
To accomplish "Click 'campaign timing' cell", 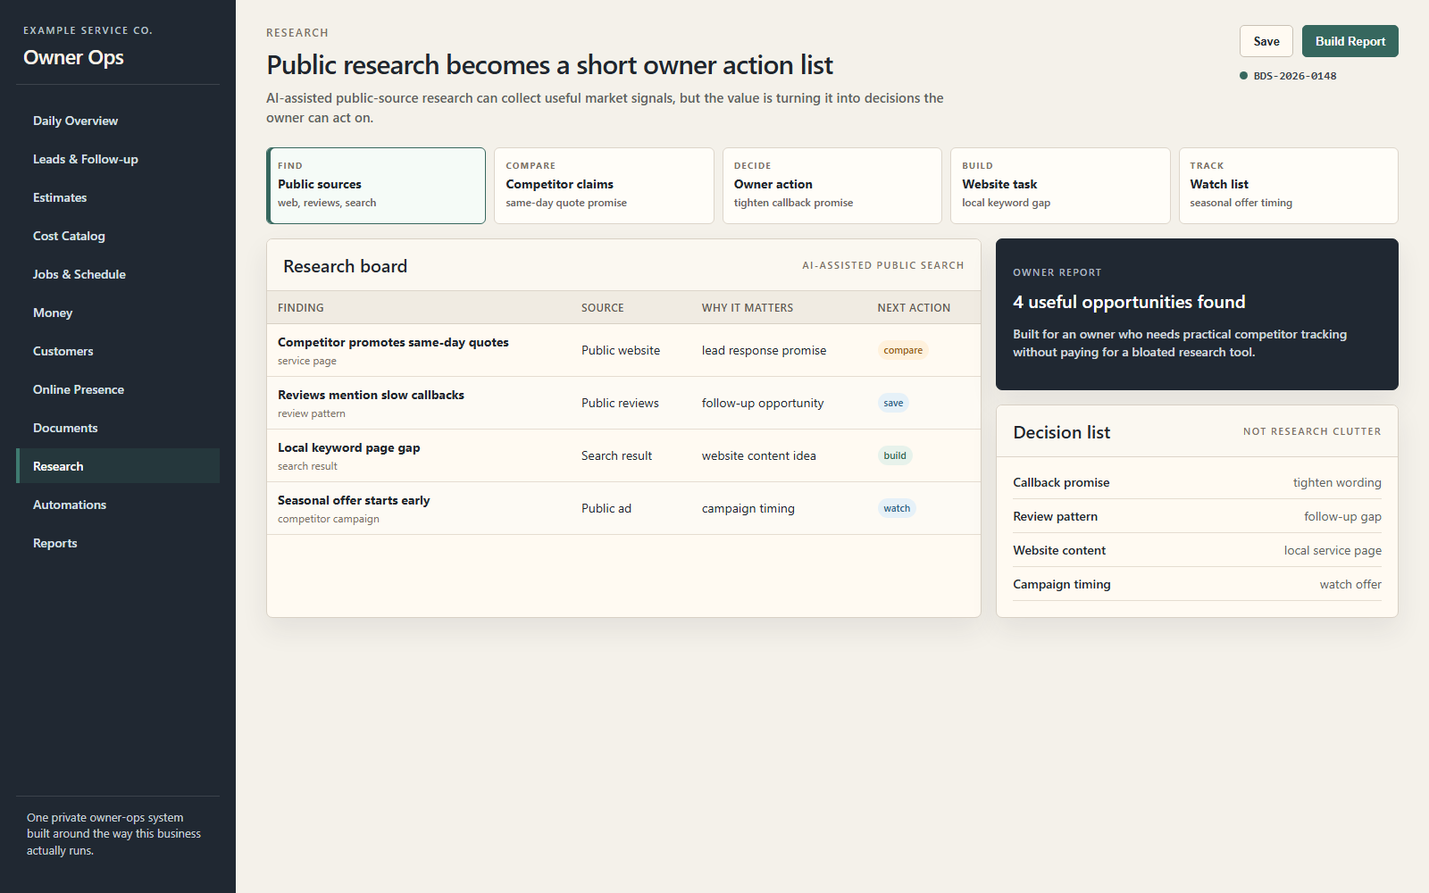I will point(748,508).
